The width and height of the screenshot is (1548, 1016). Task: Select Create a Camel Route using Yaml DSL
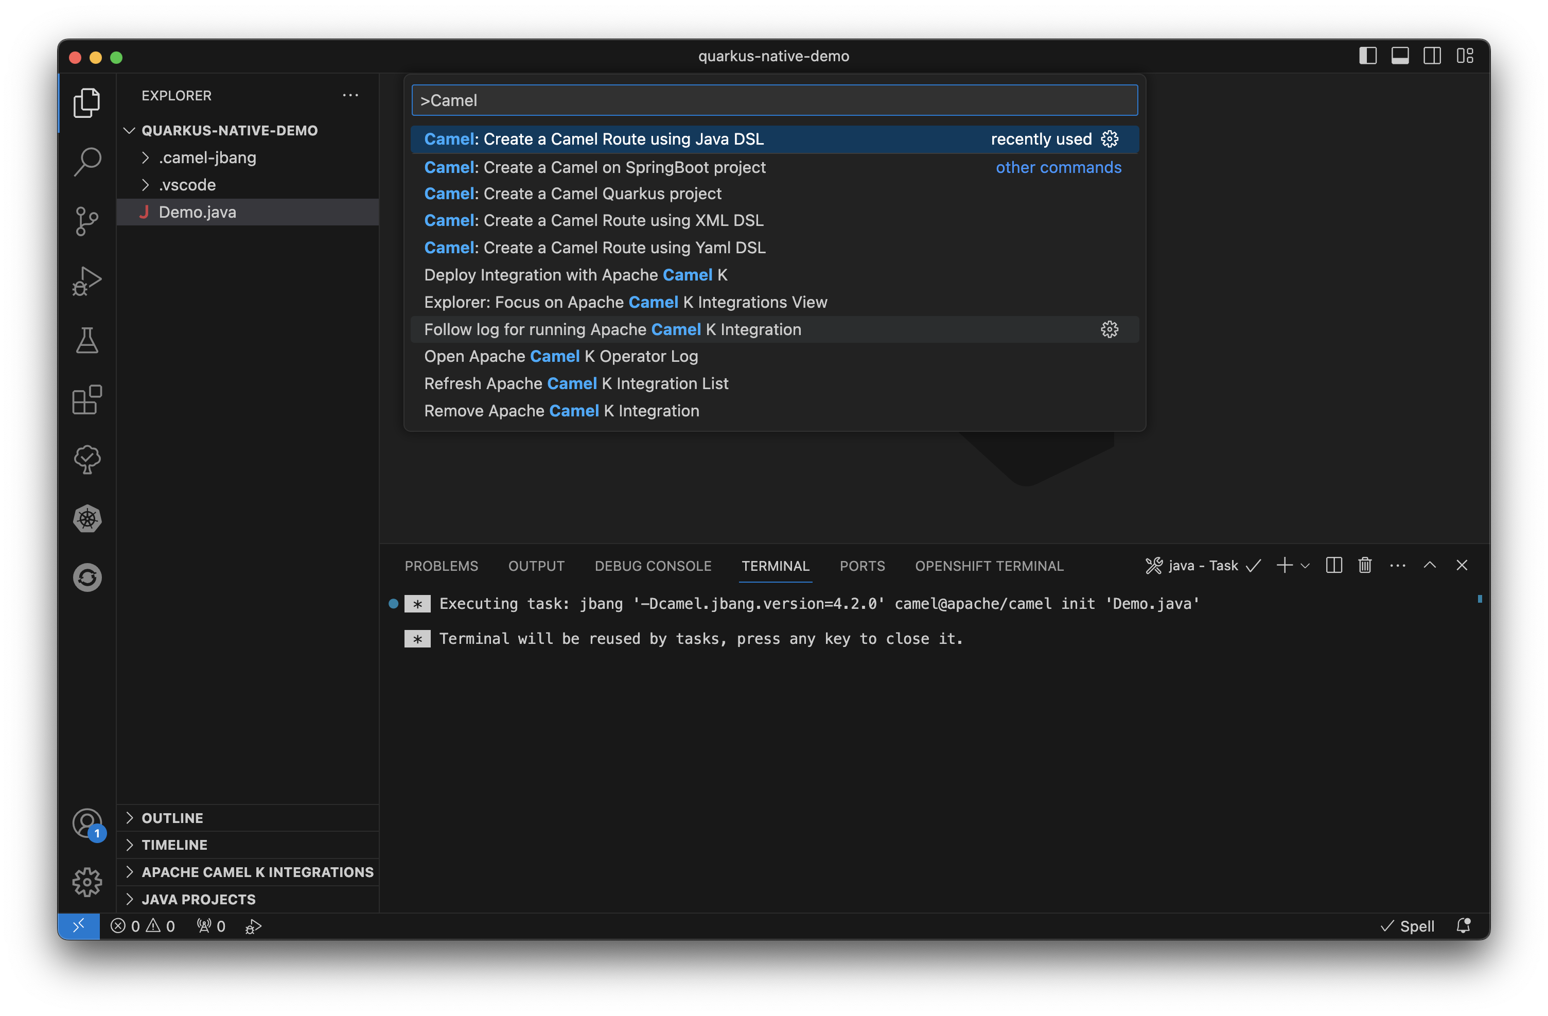[594, 248]
